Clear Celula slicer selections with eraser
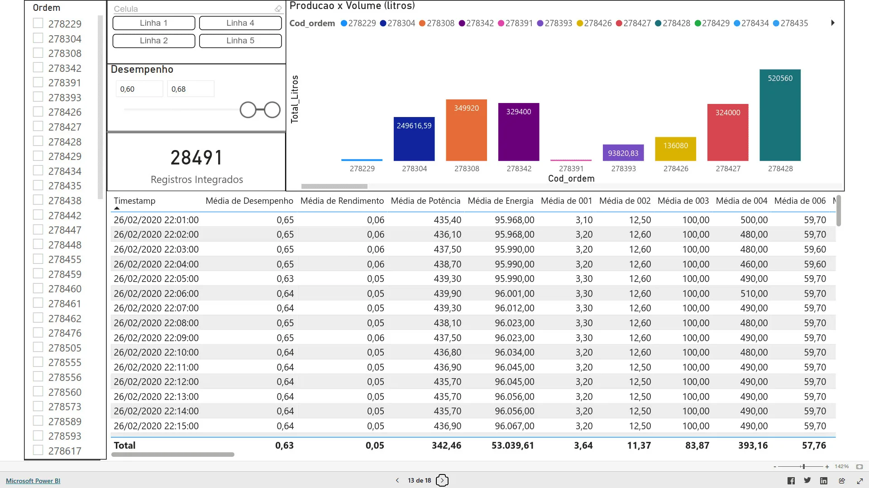The height and width of the screenshot is (488, 869). 278,9
